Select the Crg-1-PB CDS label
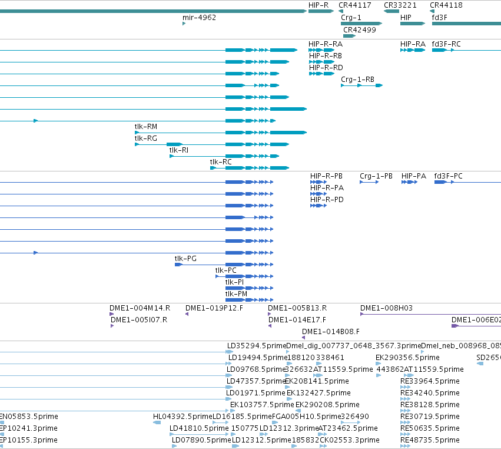501x449 pixels. click(x=376, y=176)
